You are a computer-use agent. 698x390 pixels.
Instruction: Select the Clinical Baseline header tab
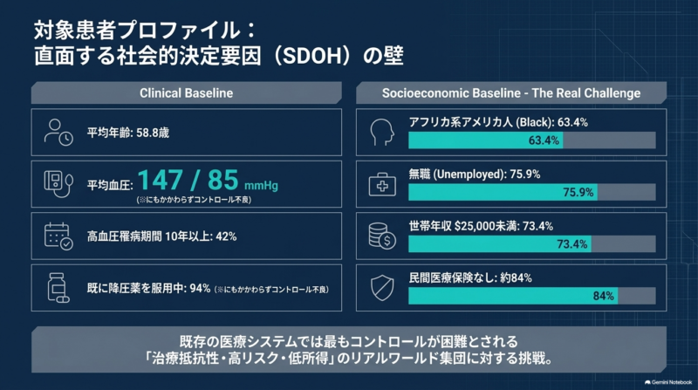pos(186,92)
